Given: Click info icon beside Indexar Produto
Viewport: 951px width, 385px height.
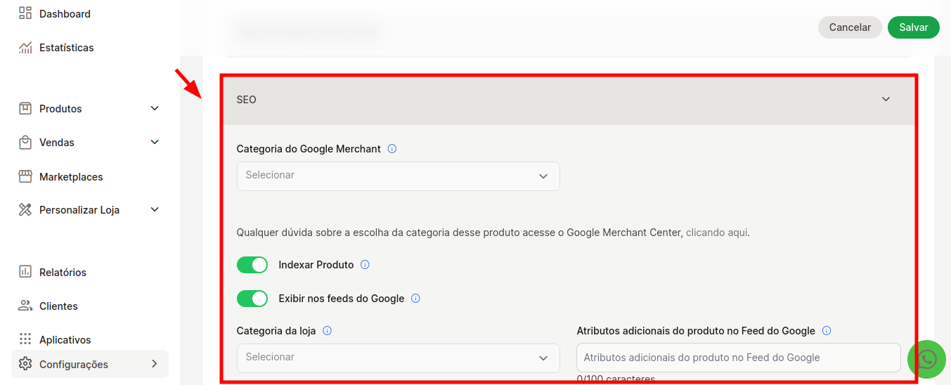Looking at the screenshot, I should 365,265.
